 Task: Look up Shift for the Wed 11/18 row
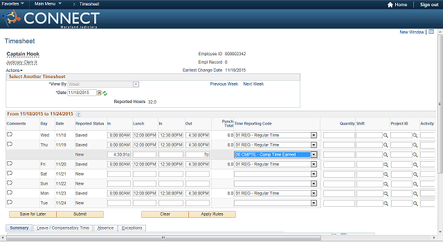pyautogui.click(x=386, y=136)
